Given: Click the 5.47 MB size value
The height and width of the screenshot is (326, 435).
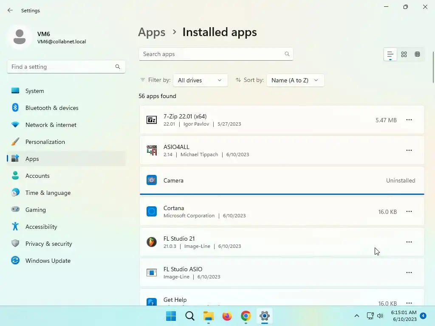Looking at the screenshot, I should (x=386, y=120).
